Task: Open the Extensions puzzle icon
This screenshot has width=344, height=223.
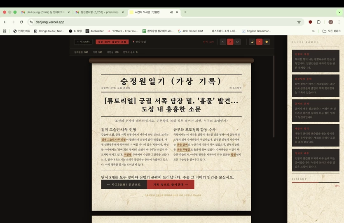Action: [318, 22]
